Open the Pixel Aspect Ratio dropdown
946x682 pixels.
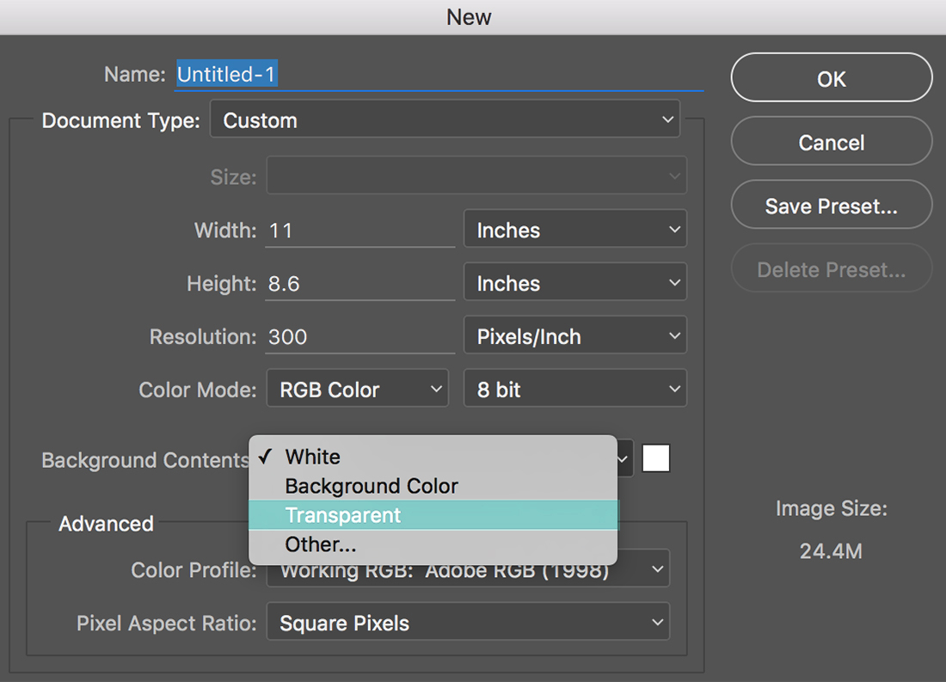point(468,622)
